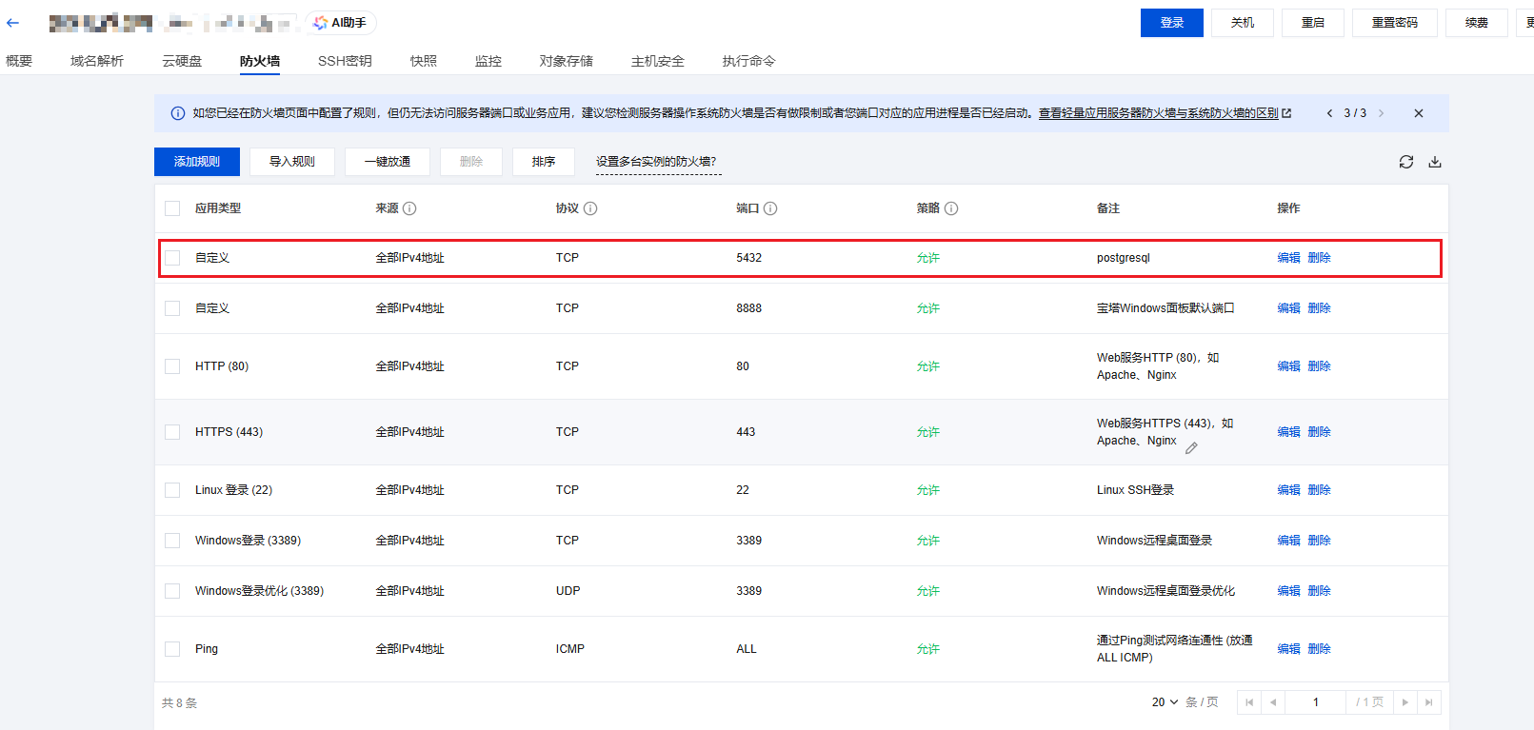Click the refresh rules icon
This screenshot has width=1534, height=730.
(1405, 162)
